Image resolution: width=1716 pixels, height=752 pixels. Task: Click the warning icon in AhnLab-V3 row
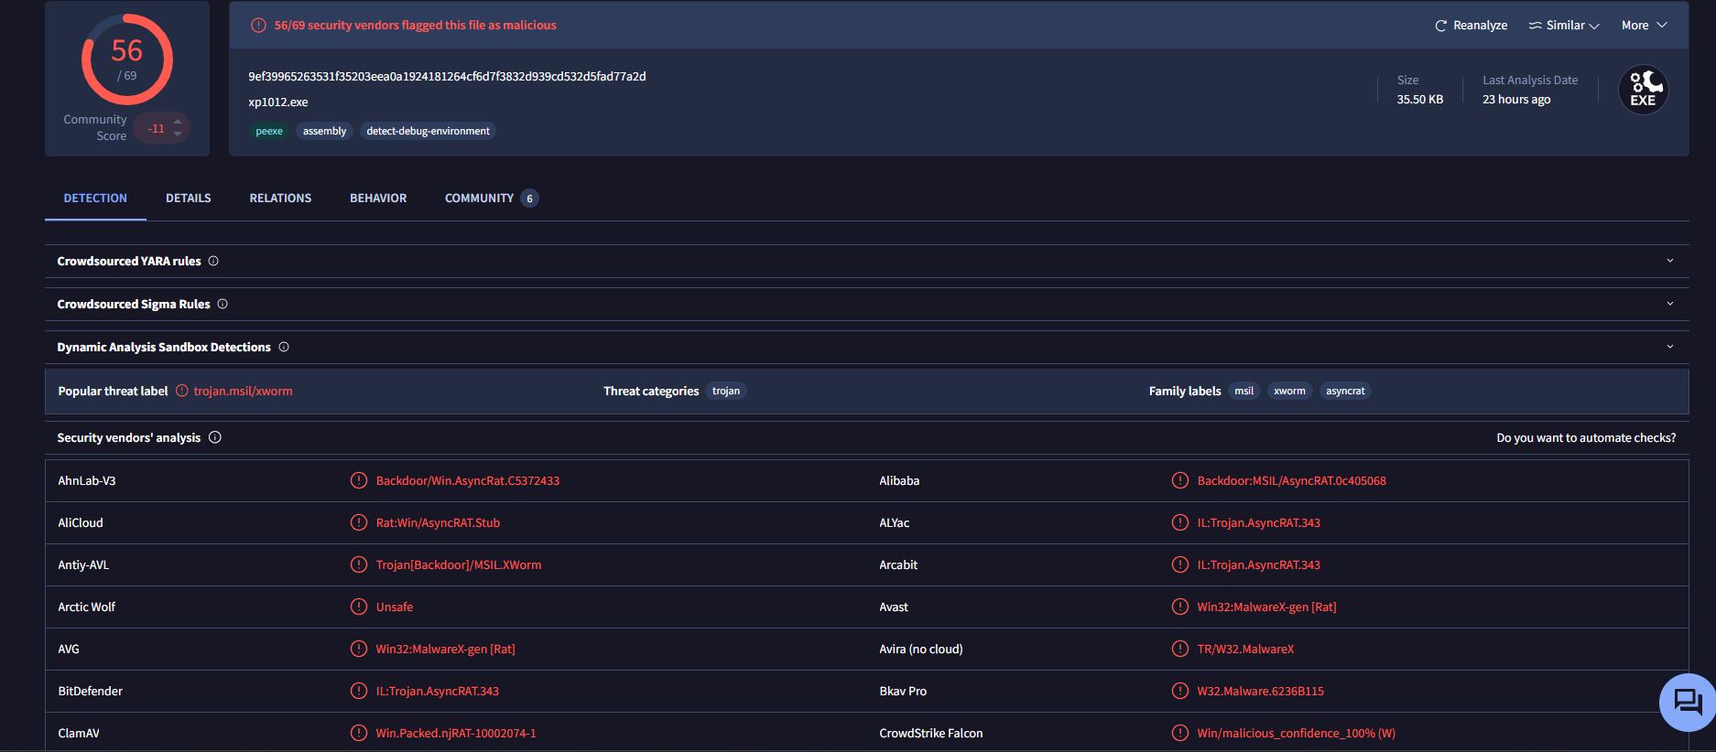tap(359, 480)
